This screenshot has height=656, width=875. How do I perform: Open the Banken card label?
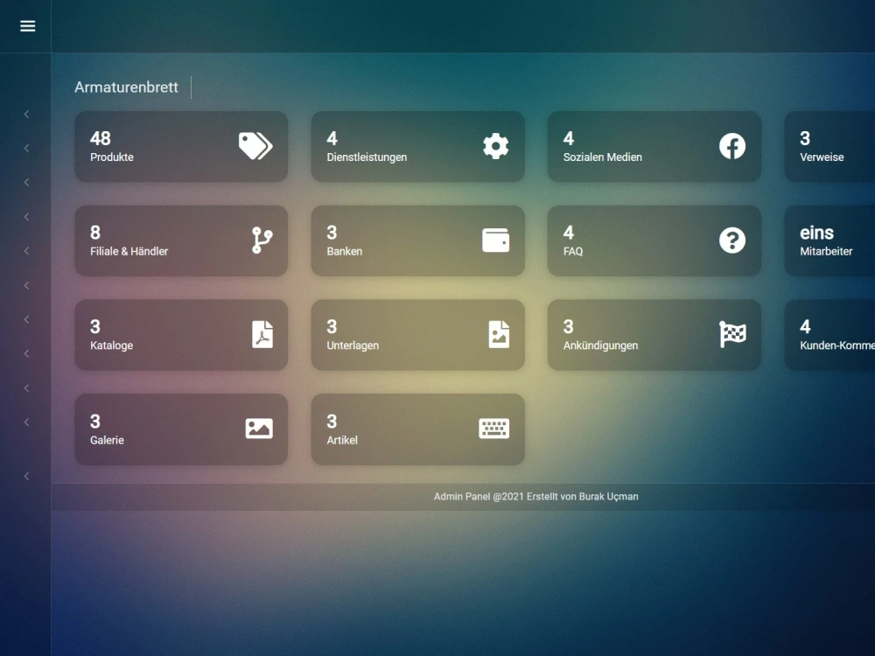point(344,252)
